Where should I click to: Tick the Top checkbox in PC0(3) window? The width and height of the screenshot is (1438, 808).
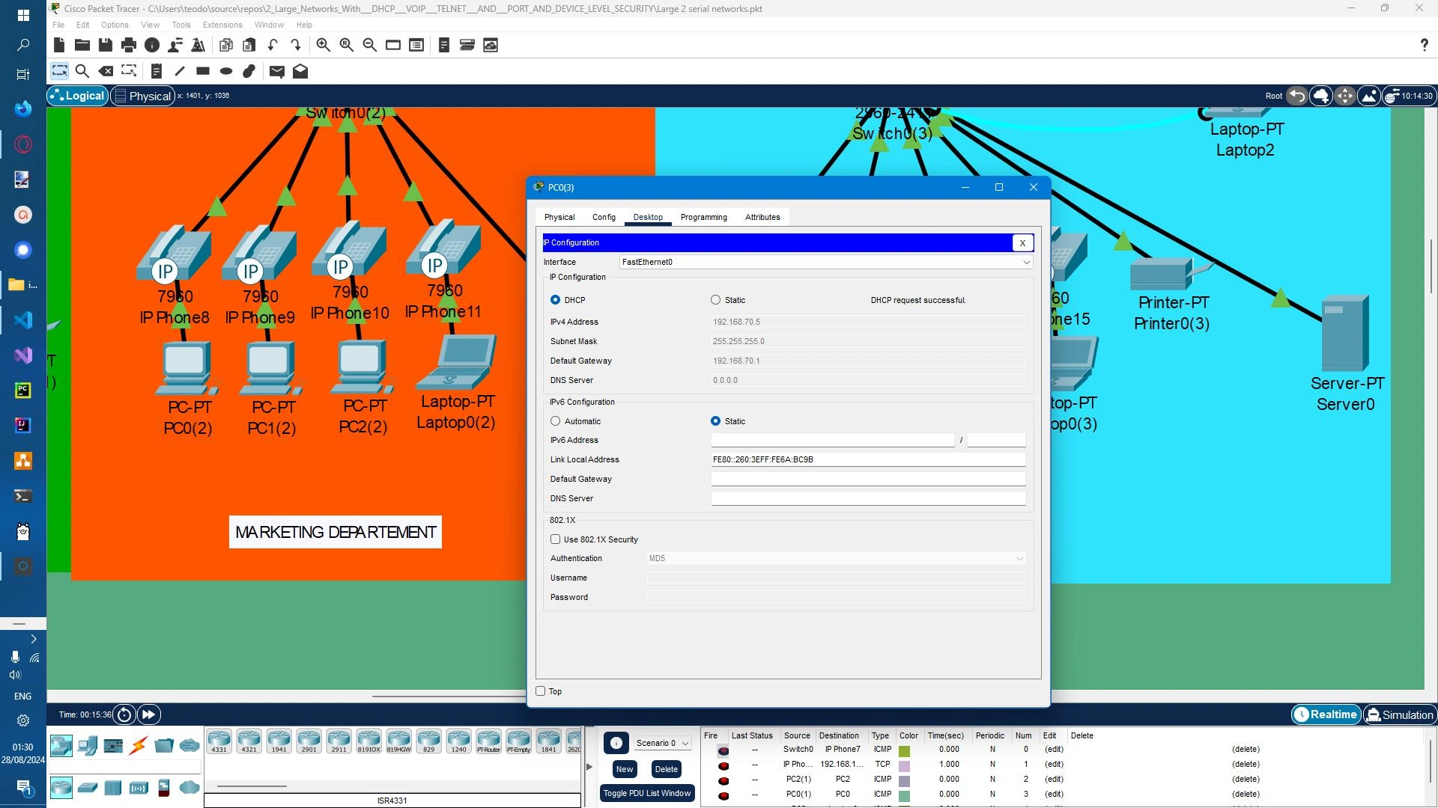click(540, 691)
